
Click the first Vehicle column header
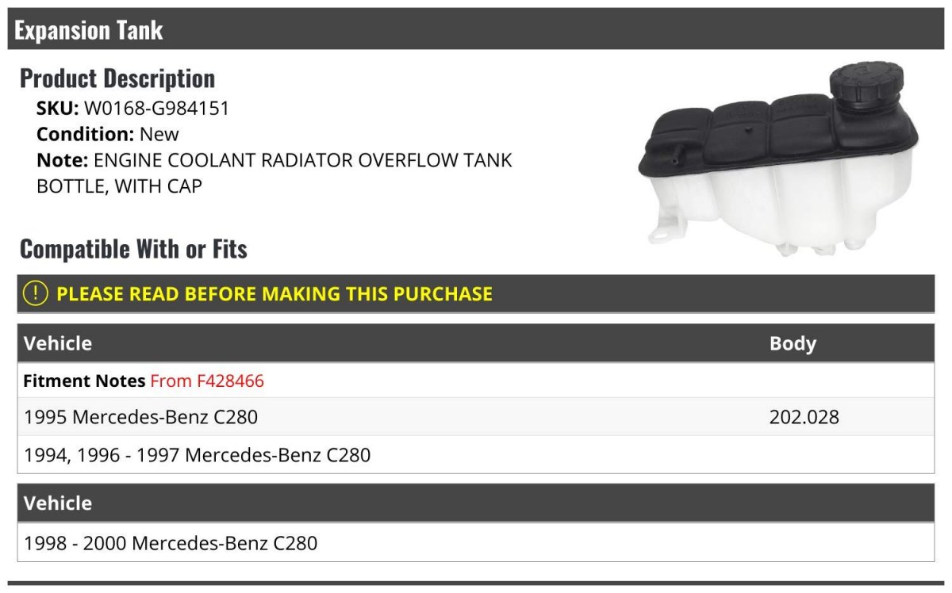[x=58, y=343]
